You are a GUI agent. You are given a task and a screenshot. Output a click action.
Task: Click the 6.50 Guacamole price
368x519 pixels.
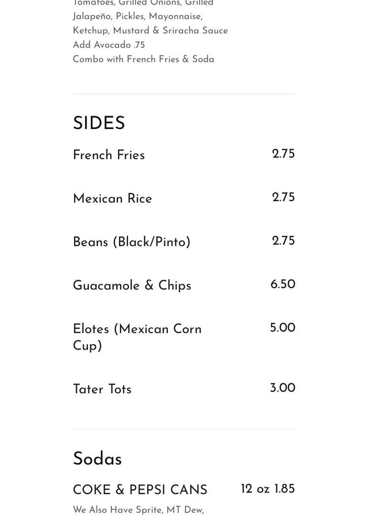pyautogui.click(x=282, y=285)
